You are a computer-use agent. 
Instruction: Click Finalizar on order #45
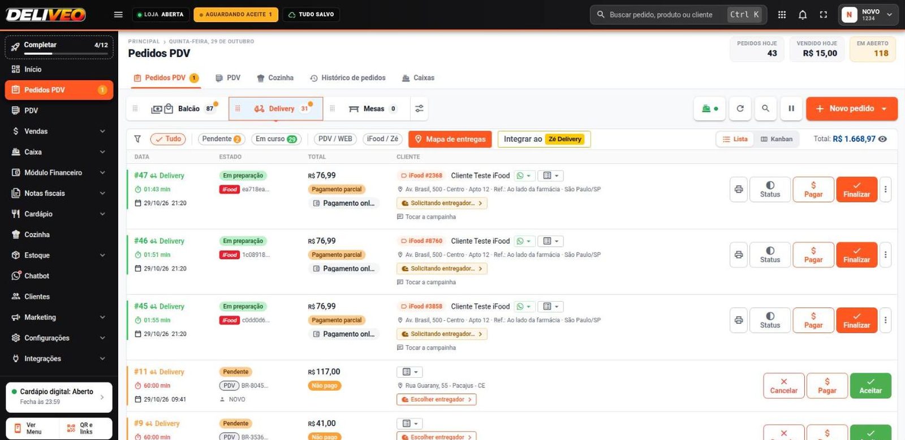(x=856, y=320)
